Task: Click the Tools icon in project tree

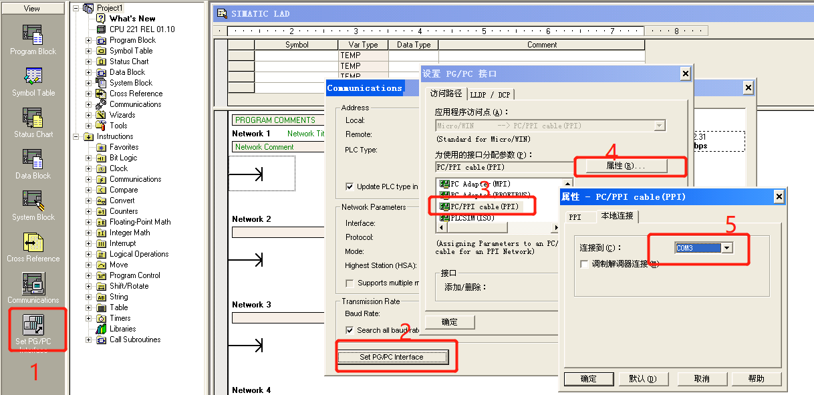Action: pyautogui.click(x=101, y=126)
